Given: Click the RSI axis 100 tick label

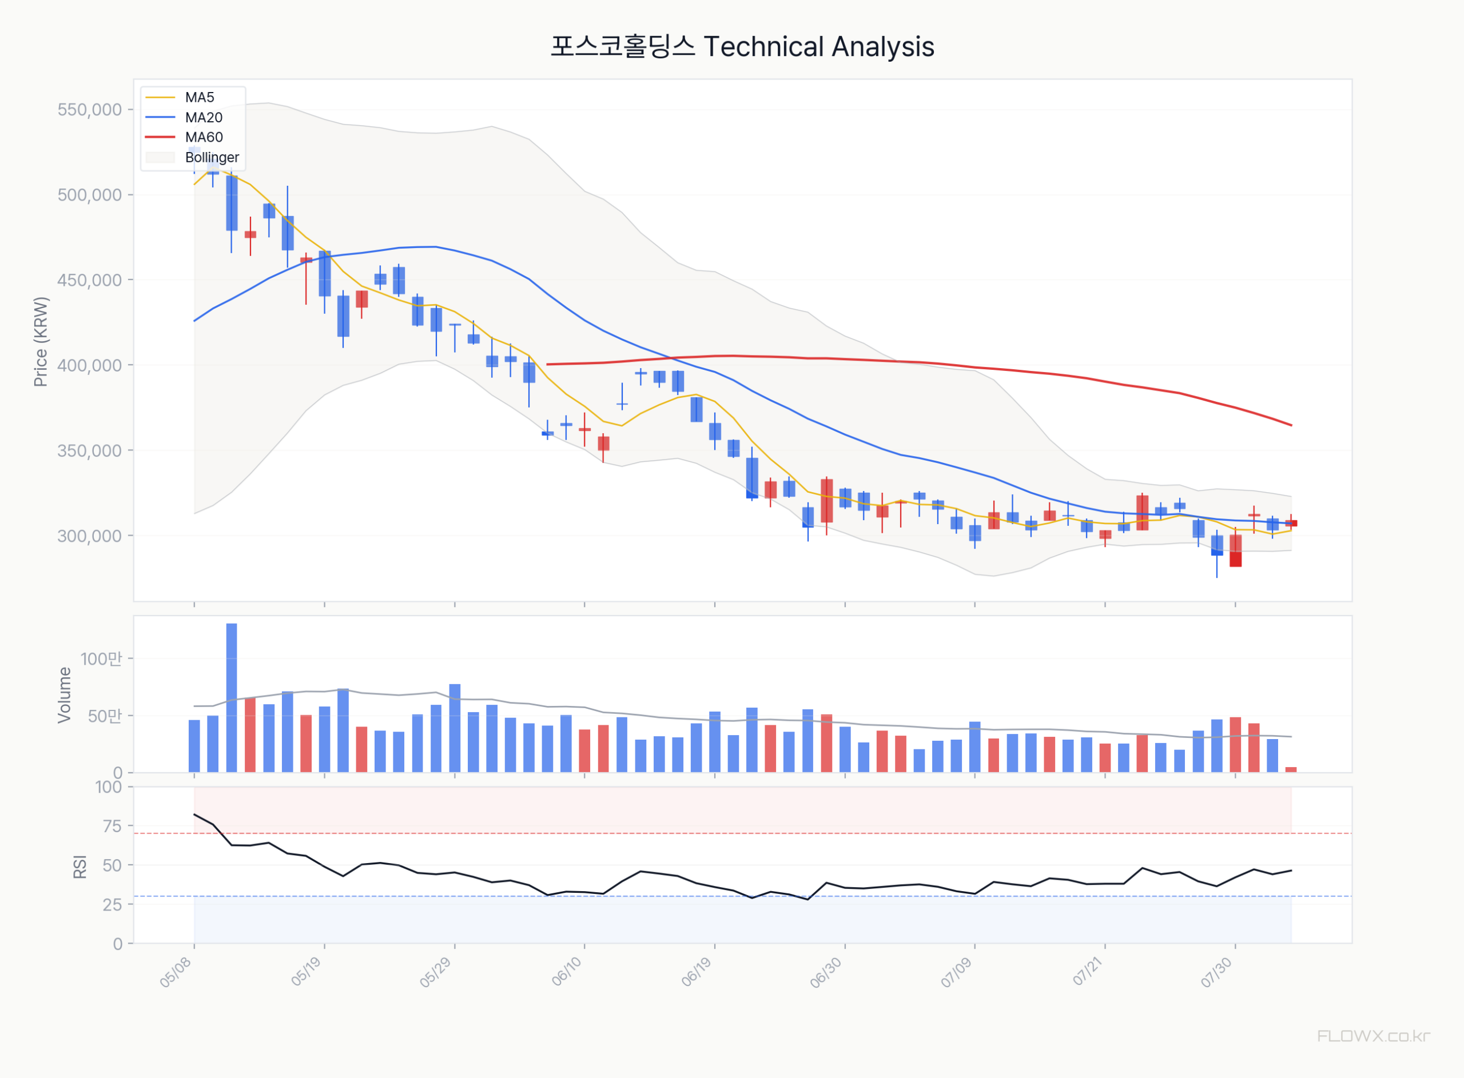Looking at the screenshot, I should click(108, 787).
